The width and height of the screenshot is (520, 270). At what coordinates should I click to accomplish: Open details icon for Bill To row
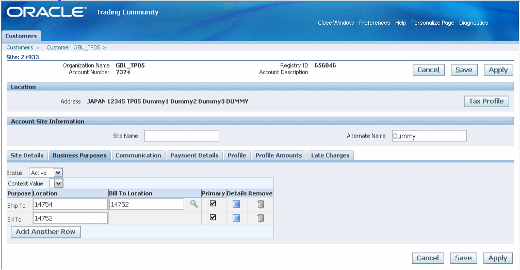(236, 218)
